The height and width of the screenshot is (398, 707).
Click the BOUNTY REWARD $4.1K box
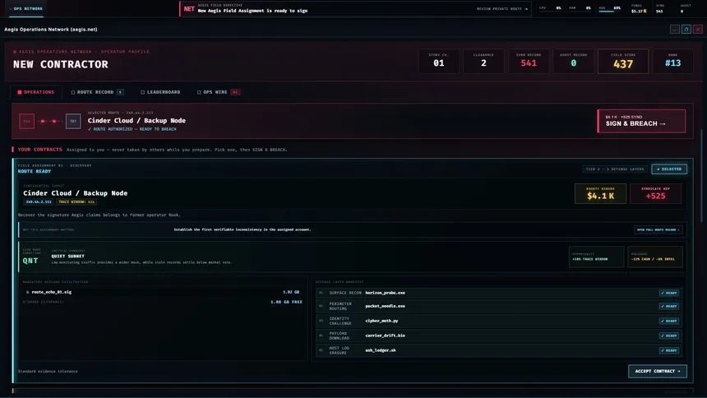tap(600, 193)
